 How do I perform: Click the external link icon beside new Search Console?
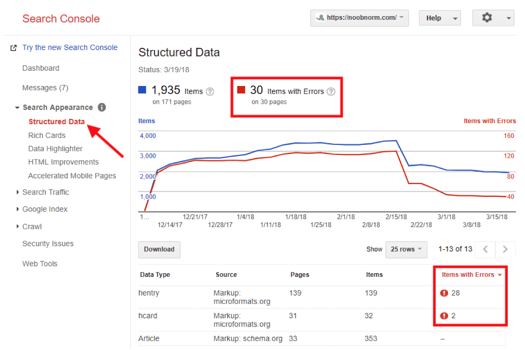(x=13, y=48)
